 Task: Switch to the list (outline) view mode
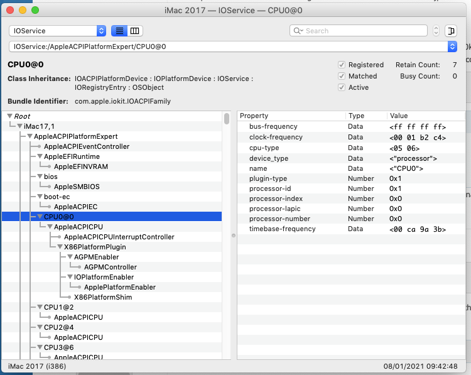(x=119, y=31)
